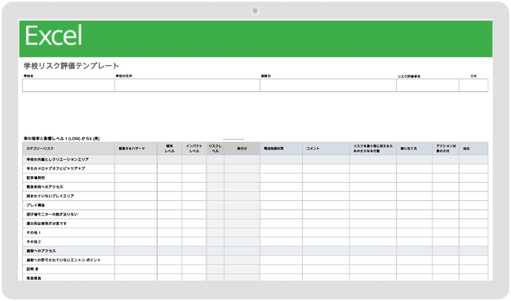The width and height of the screenshot is (511, 301).
Task: Select the 関連するハザード column header
Action: 136,148
